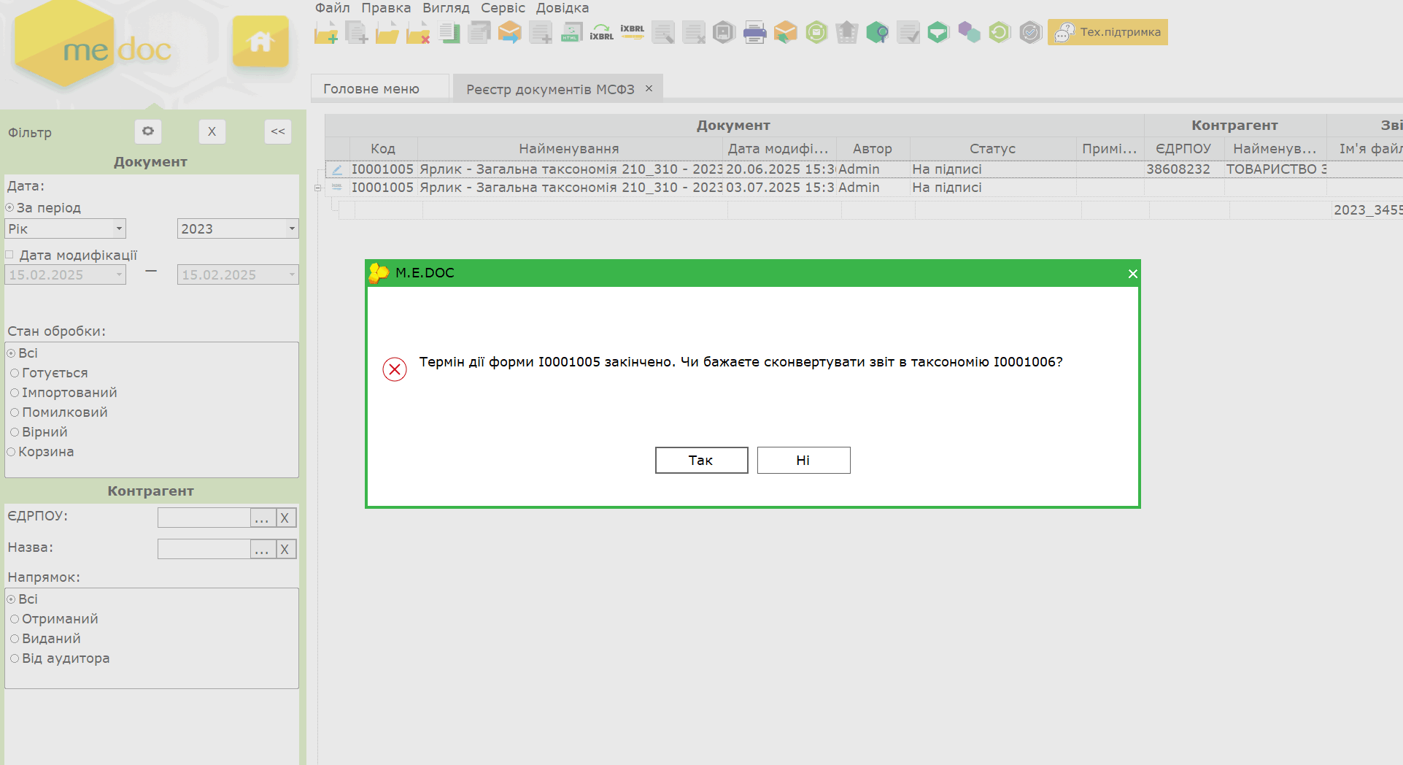This screenshot has height=765, width=1403.
Task: Select the Готується processing state radio
Action: pyautogui.click(x=15, y=373)
